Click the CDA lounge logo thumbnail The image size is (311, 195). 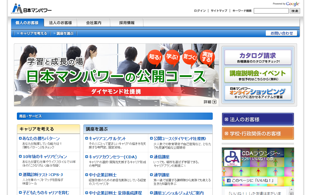pyautogui.click(x=232, y=158)
